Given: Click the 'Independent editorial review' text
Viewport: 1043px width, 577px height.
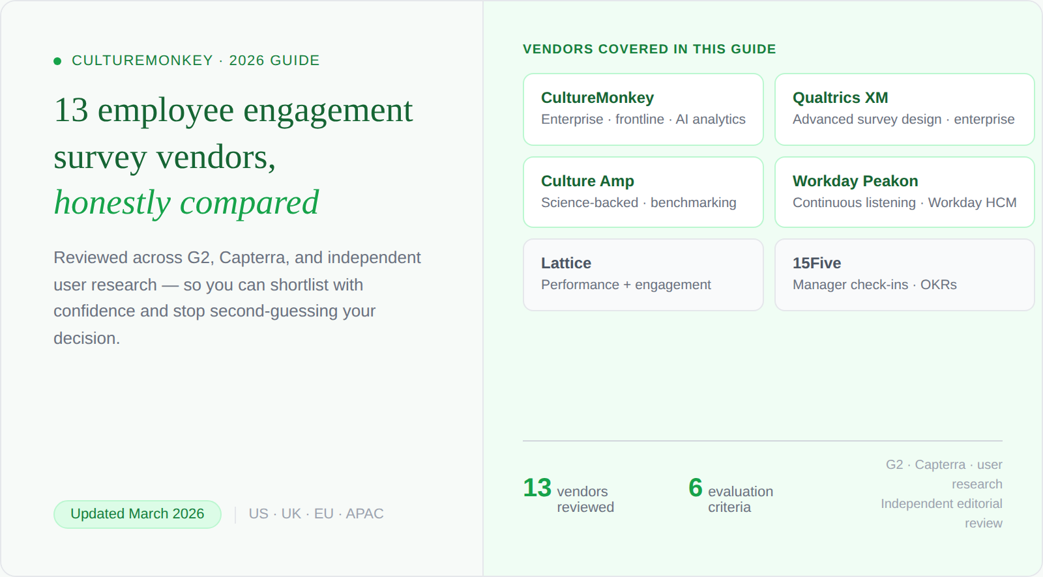Looking at the screenshot, I should click(942, 513).
